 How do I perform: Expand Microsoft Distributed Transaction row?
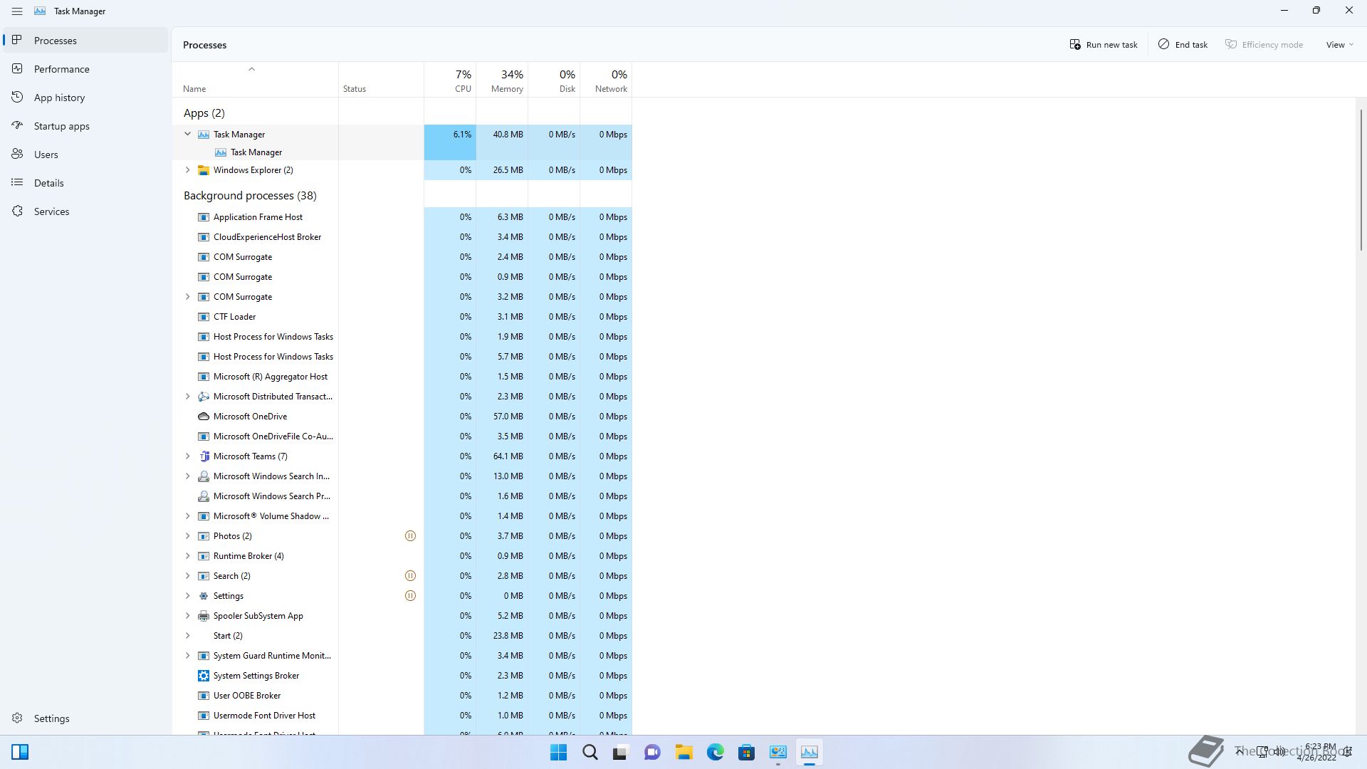click(188, 397)
